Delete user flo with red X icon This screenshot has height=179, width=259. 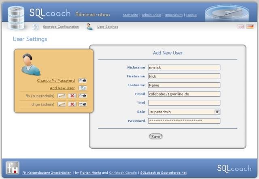[72, 96]
